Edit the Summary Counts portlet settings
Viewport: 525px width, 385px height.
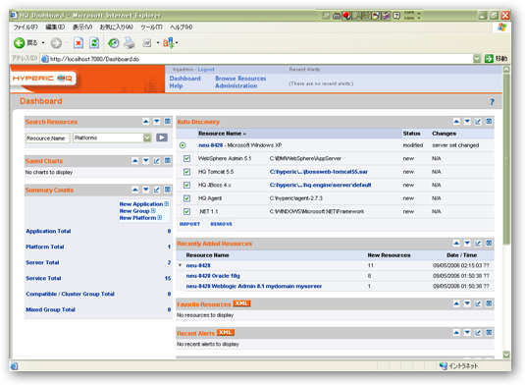point(156,190)
